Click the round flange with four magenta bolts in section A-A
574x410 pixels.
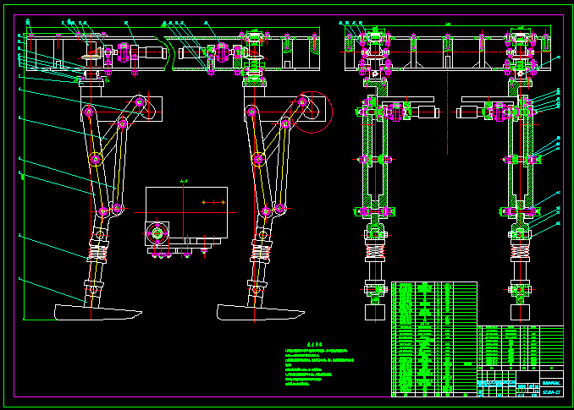coord(157,233)
